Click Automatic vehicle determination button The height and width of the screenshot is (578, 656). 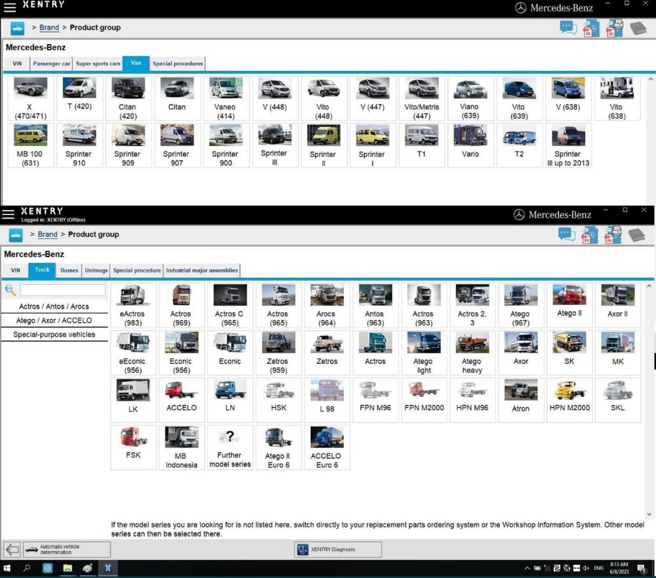[66, 549]
